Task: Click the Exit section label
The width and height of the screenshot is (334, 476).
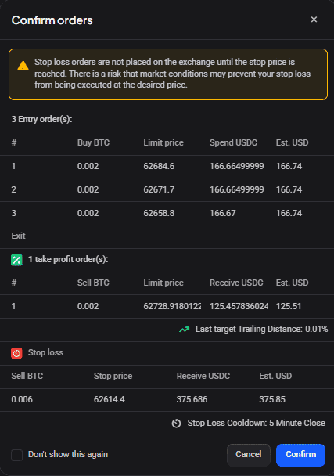Action: point(18,236)
